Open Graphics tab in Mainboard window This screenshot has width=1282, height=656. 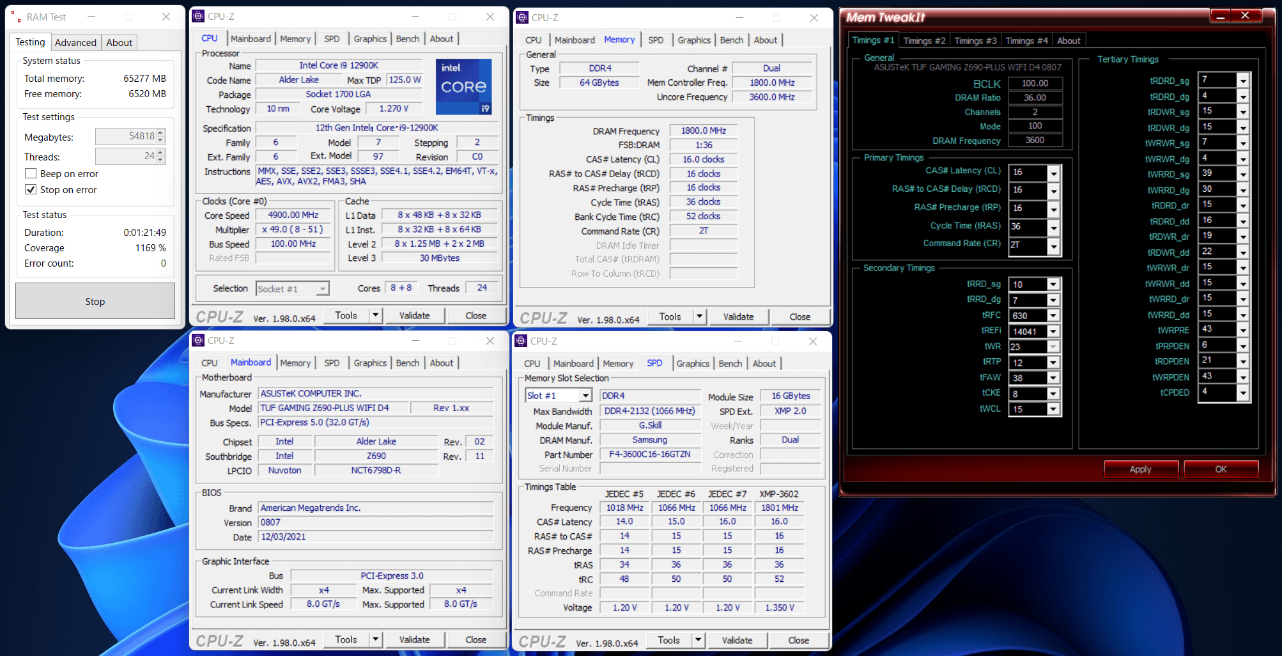[370, 363]
